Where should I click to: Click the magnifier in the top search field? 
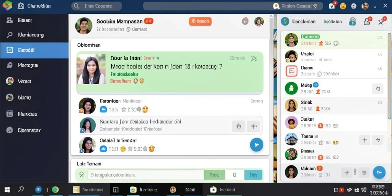tap(77, 6)
